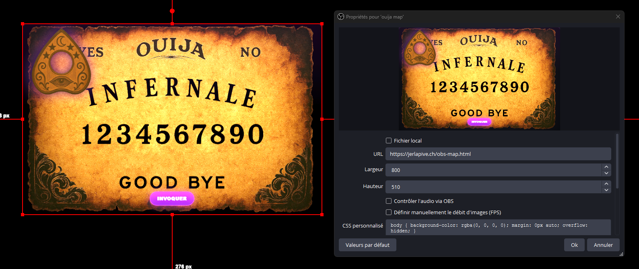Click the Valeurs par défaut button
The width and height of the screenshot is (639, 269).
[x=367, y=245]
